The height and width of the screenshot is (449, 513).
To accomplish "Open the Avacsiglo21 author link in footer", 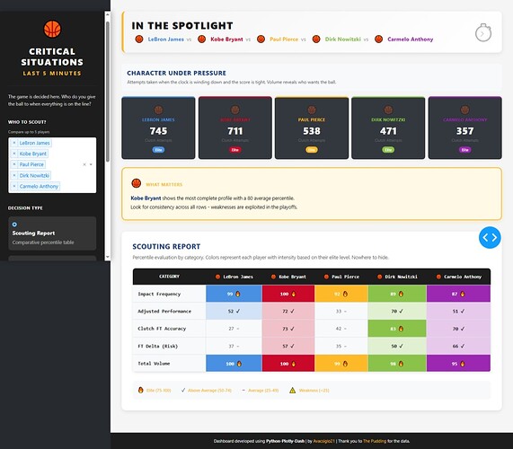I will [x=324, y=441].
